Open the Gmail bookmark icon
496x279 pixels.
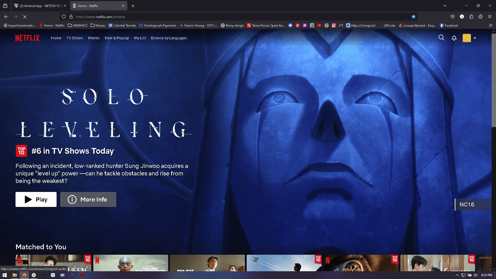(x=341, y=25)
